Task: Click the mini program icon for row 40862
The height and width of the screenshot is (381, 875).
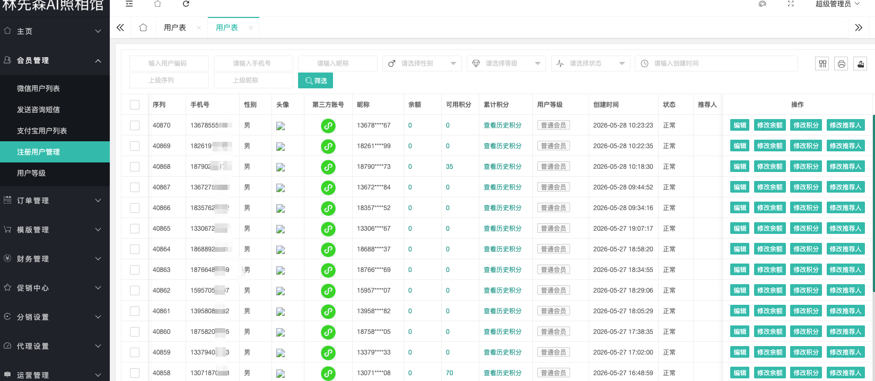Action: [328, 291]
